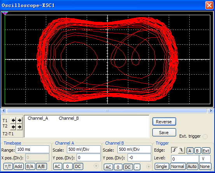The image size is (215, 173).
Task: Click the Save button
Action: 164,133
